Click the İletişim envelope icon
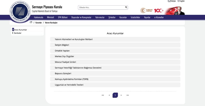The height and width of the screenshot is (106, 205). click(169, 1)
